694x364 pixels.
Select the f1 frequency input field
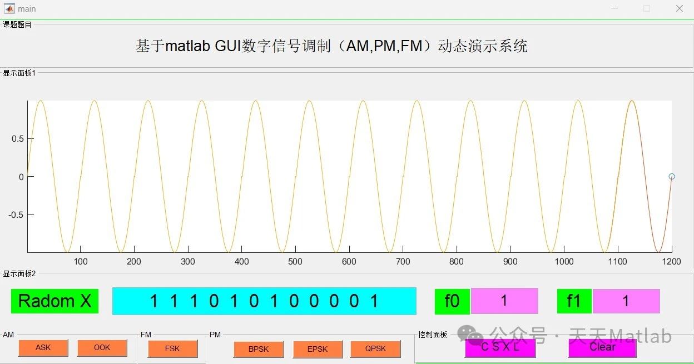[626, 301]
